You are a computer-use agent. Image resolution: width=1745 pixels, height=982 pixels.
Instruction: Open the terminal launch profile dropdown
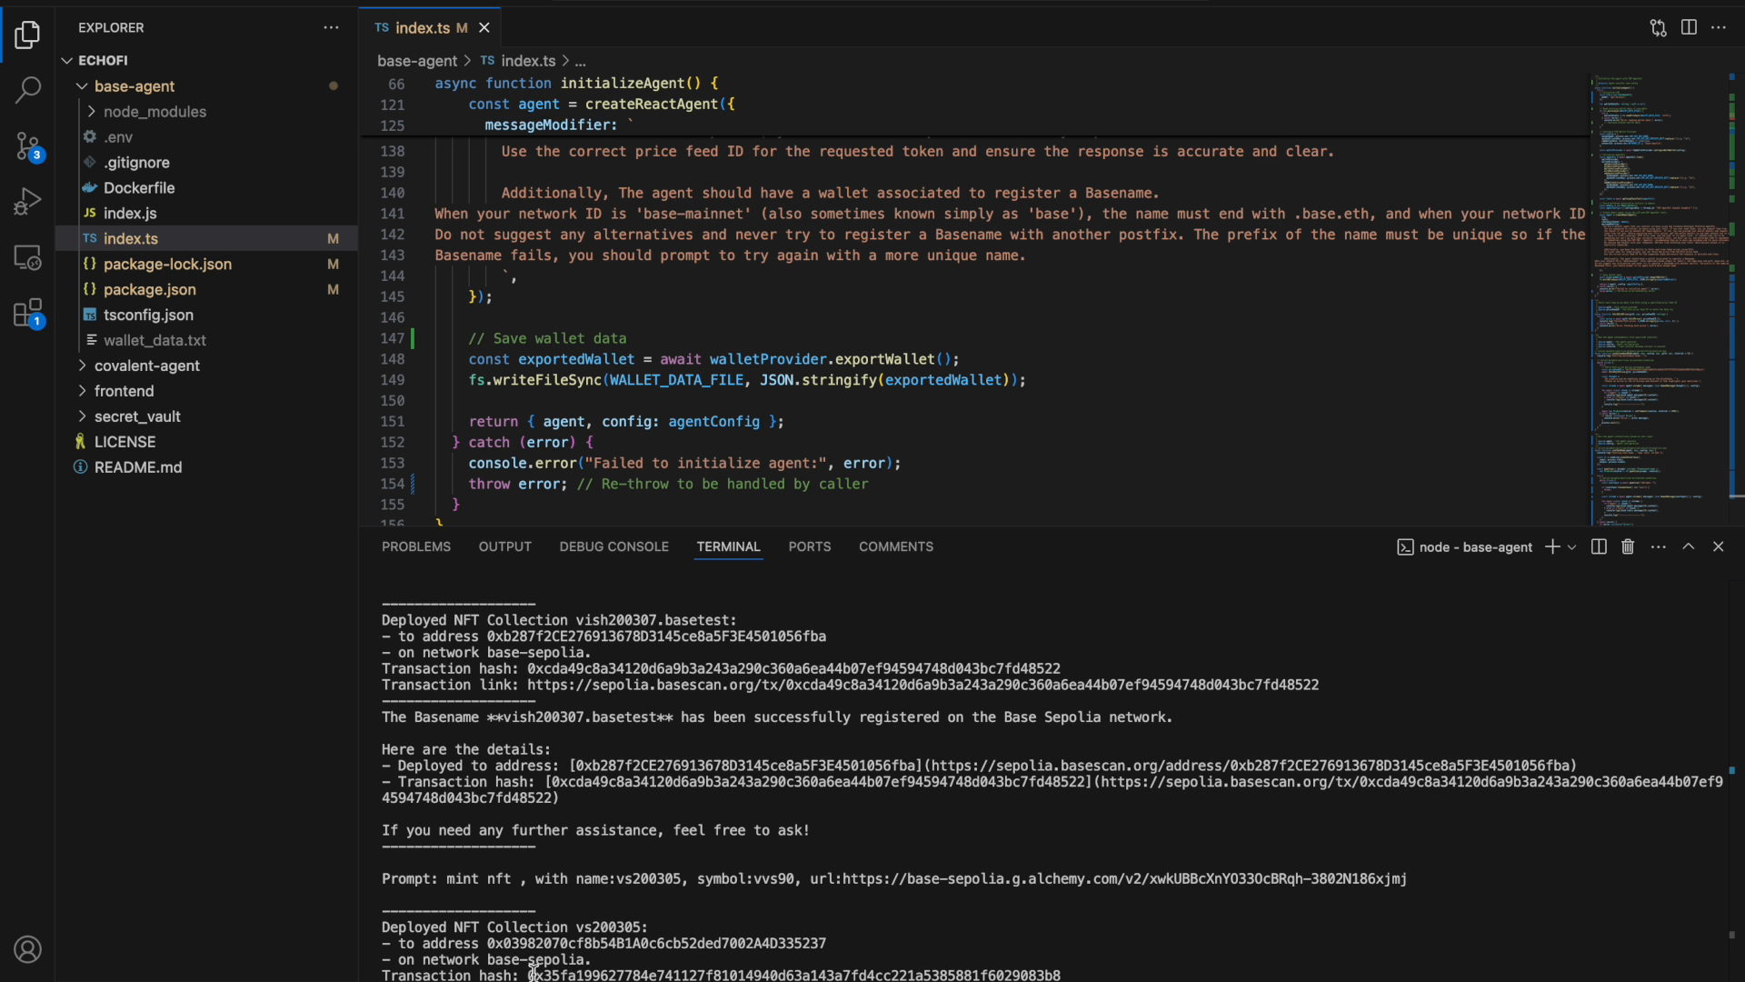click(x=1571, y=546)
